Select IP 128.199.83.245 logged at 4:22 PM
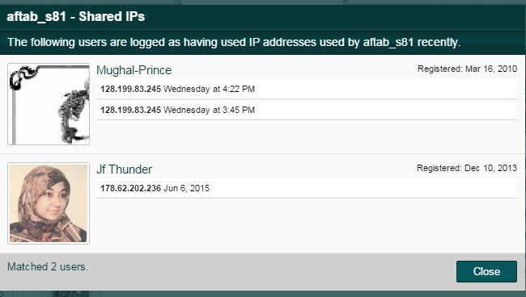Image resolution: width=526 pixels, height=297 pixels. coord(131,89)
